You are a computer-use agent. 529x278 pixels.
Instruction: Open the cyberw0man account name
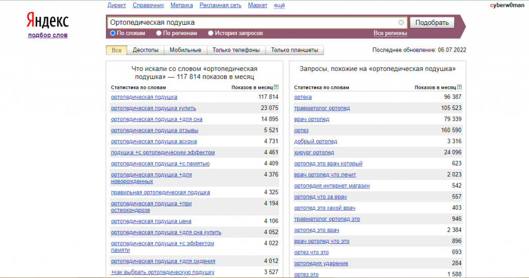click(x=507, y=5)
